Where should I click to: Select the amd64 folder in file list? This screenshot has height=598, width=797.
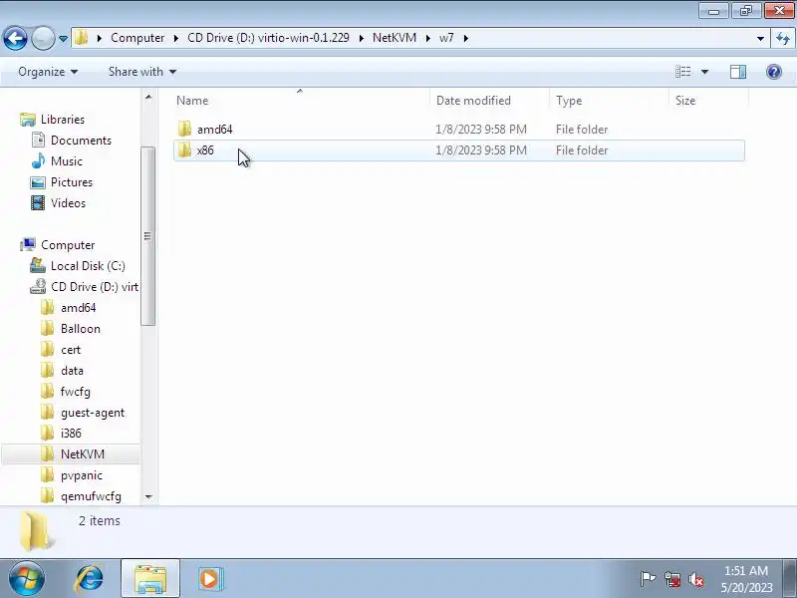(214, 130)
